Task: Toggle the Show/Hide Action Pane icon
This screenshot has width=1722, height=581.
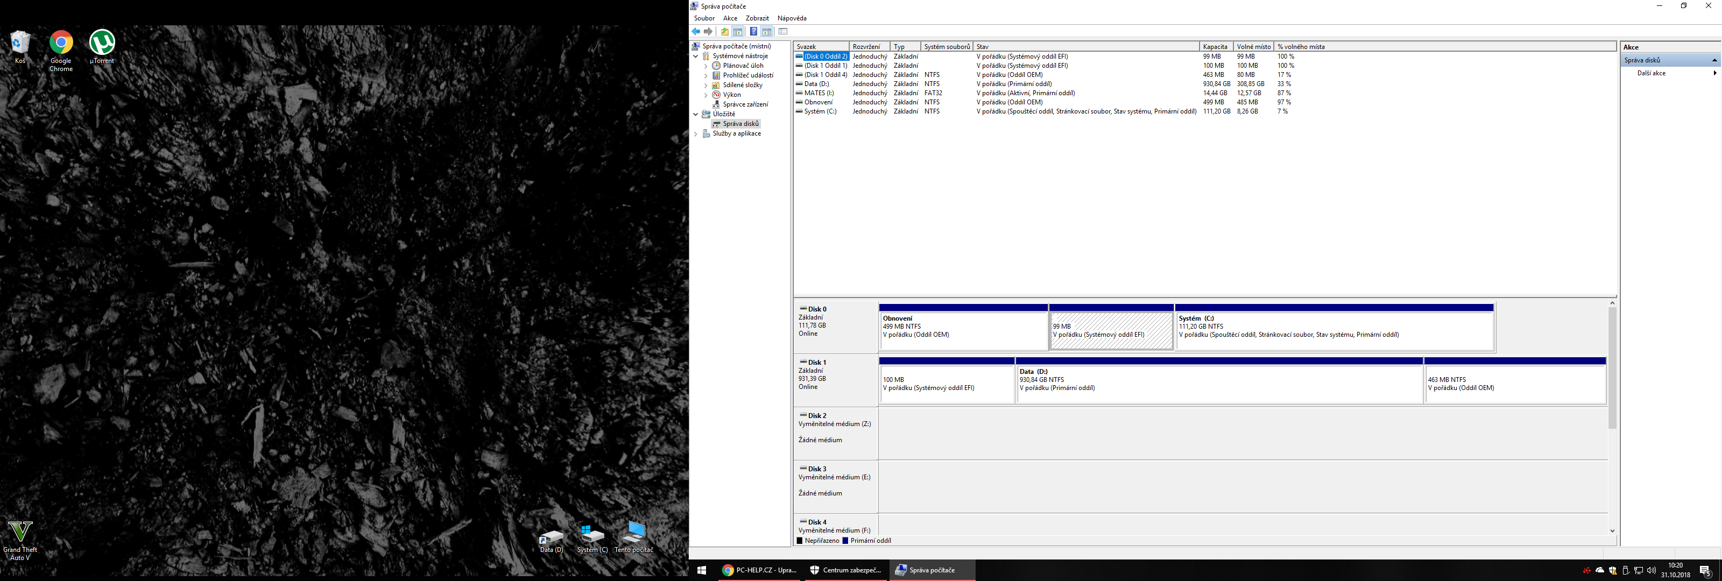Action: 767,31
